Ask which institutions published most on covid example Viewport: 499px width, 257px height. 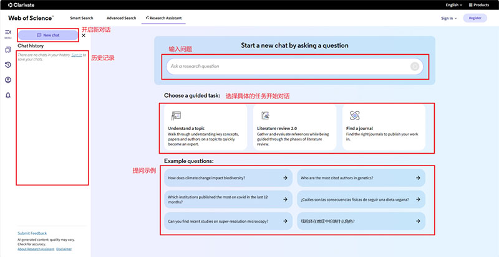click(x=228, y=200)
